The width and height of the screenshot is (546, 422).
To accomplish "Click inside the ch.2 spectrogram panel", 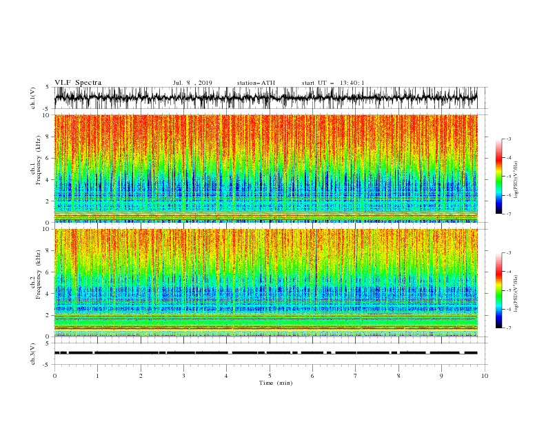I will pyautogui.click(x=265, y=283).
